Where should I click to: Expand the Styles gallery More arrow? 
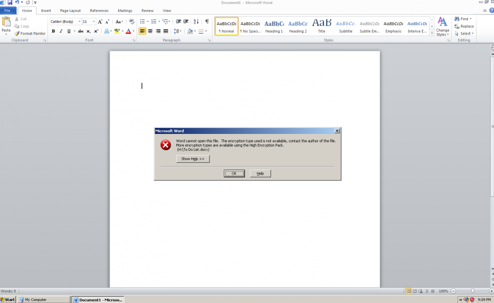(x=432, y=33)
